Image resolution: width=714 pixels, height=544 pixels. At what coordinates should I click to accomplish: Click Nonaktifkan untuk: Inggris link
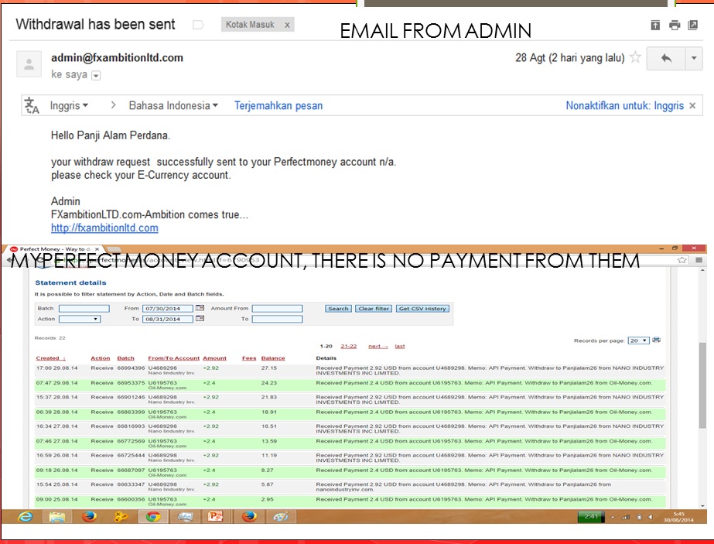tap(624, 105)
